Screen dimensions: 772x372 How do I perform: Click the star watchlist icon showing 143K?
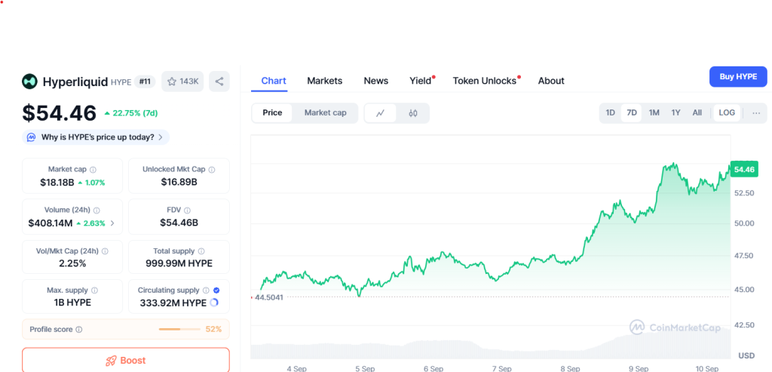(x=182, y=81)
